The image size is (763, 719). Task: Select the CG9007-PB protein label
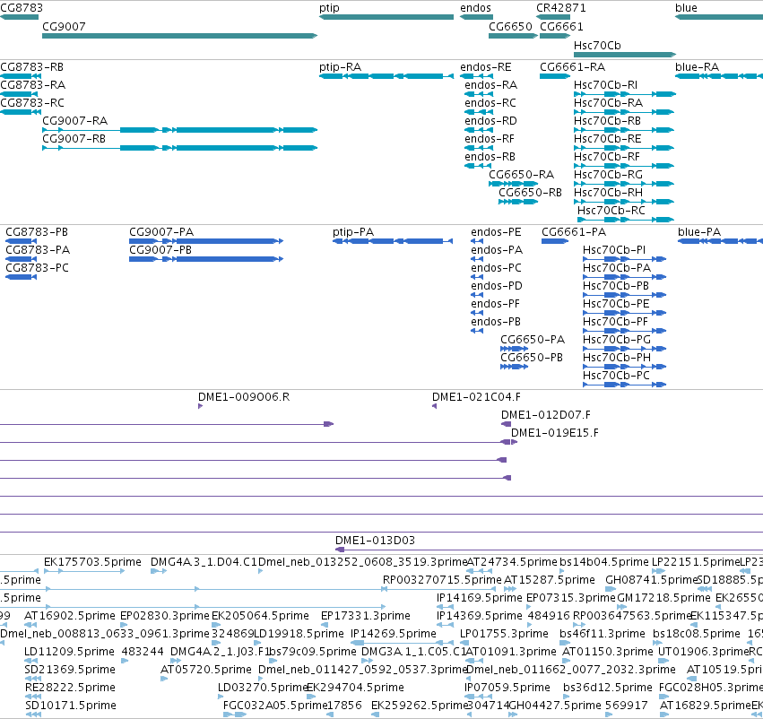[x=160, y=249]
